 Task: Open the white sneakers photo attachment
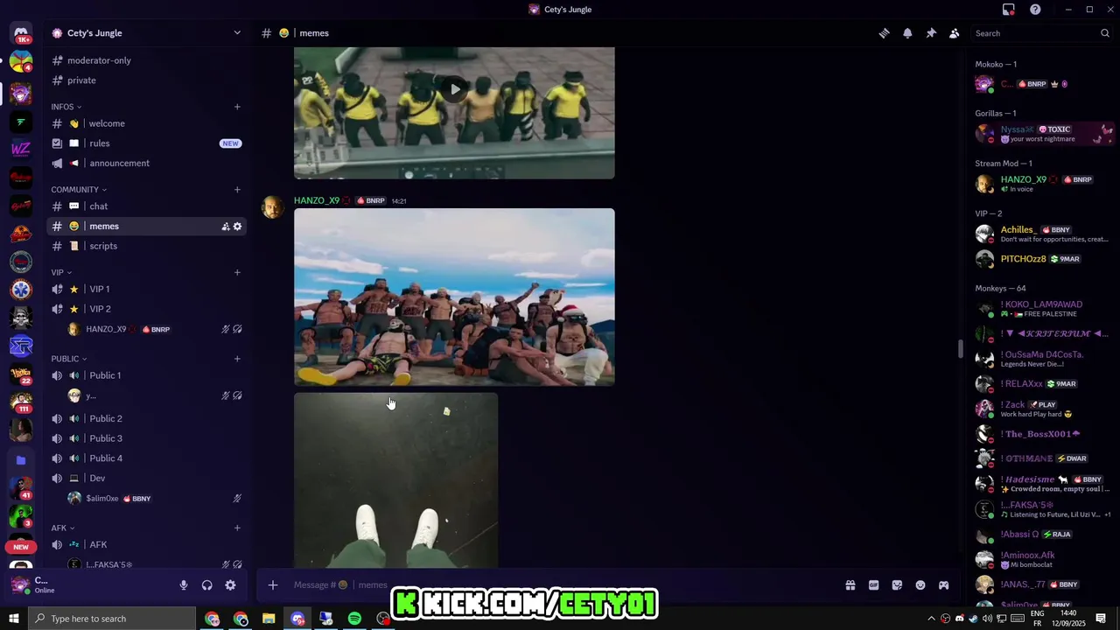395,480
